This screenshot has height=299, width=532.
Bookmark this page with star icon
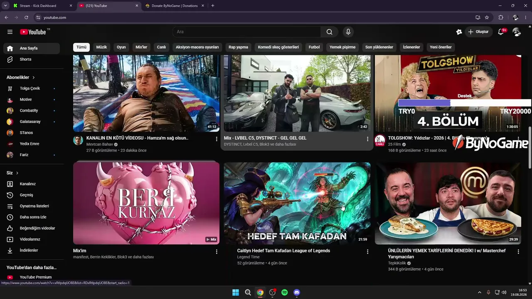[487, 17]
